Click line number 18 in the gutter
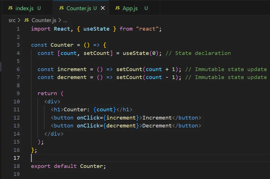This screenshot has height=179, width=270. pyautogui.click(x=16, y=166)
